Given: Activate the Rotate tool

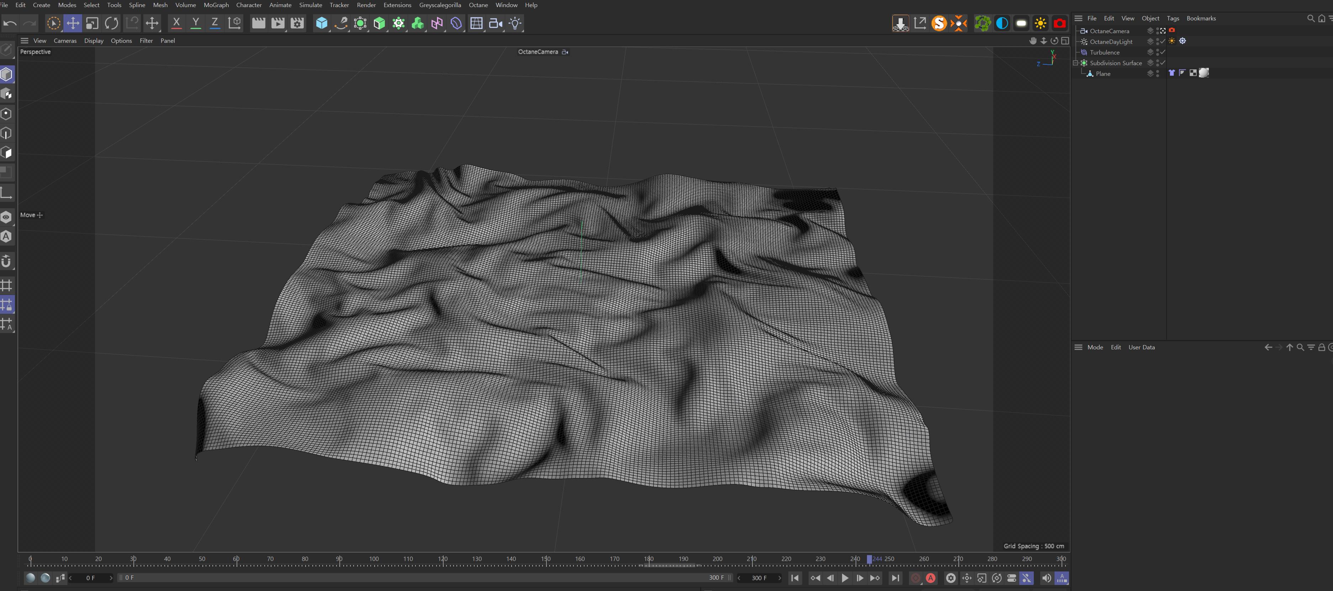Looking at the screenshot, I should pos(111,23).
